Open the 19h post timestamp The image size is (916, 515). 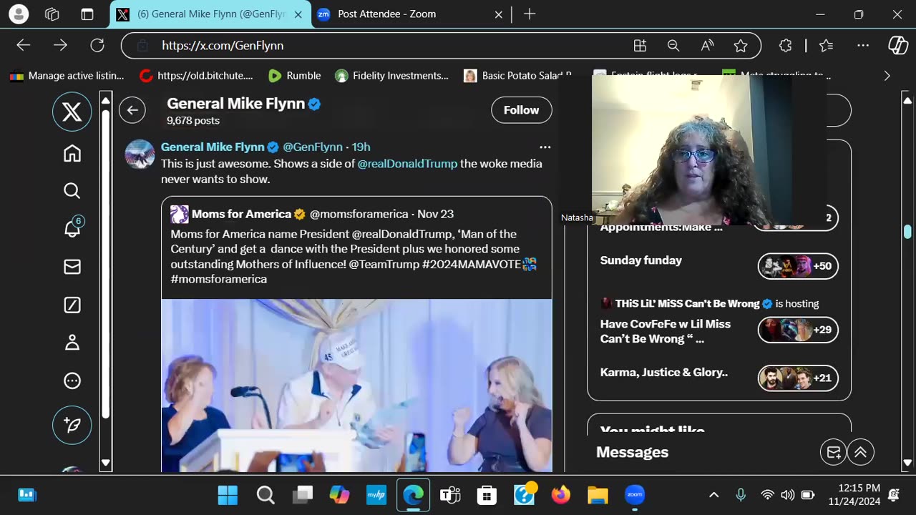point(361,147)
